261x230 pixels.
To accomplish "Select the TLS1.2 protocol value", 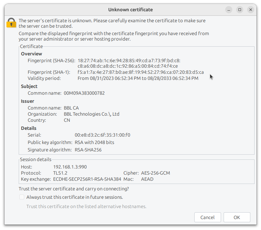I will 60,173.
